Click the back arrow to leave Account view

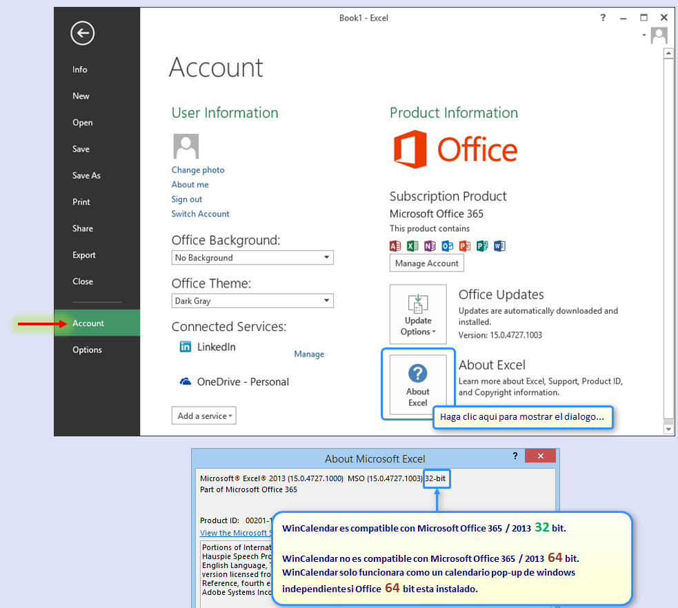pos(82,33)
